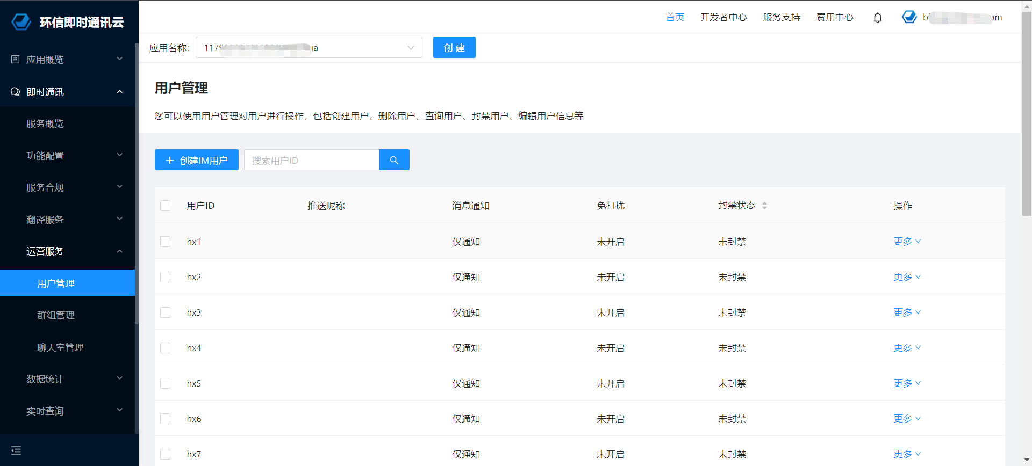Click the 即时通讯 chat bubble icon
Image resolution: width=1032 pixels, height=466 pixels.
point(16,92)
